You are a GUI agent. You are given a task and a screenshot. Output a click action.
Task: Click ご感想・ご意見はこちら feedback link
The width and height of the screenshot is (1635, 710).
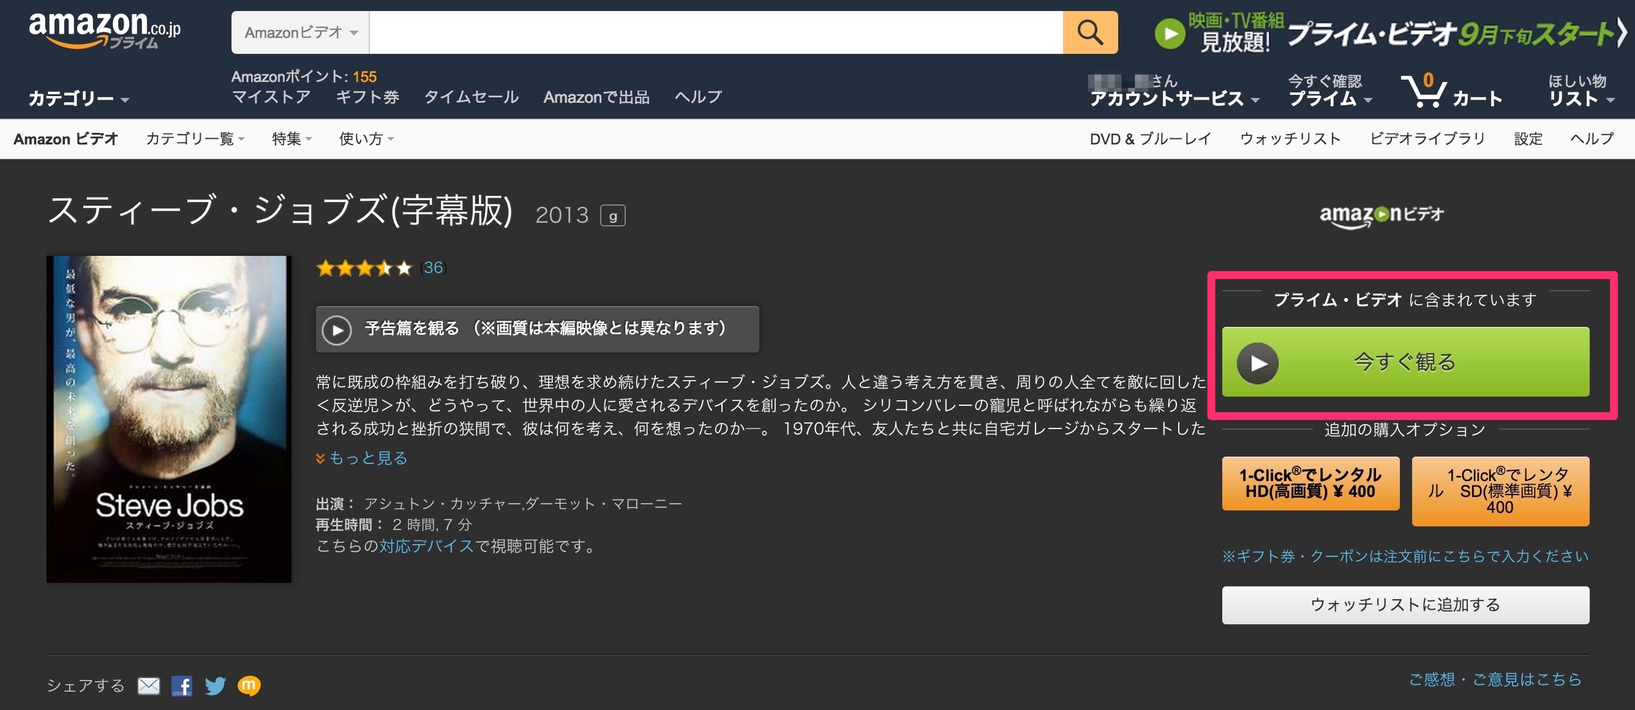pyautogui.click(x=1495, y=679)
